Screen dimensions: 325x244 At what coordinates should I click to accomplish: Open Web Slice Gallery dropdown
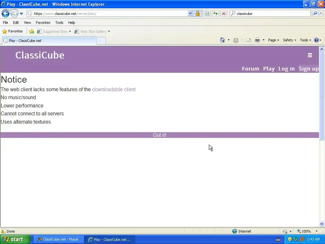tap(92, 31)
